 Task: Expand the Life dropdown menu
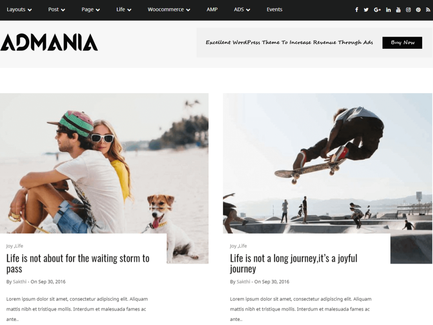124,9
